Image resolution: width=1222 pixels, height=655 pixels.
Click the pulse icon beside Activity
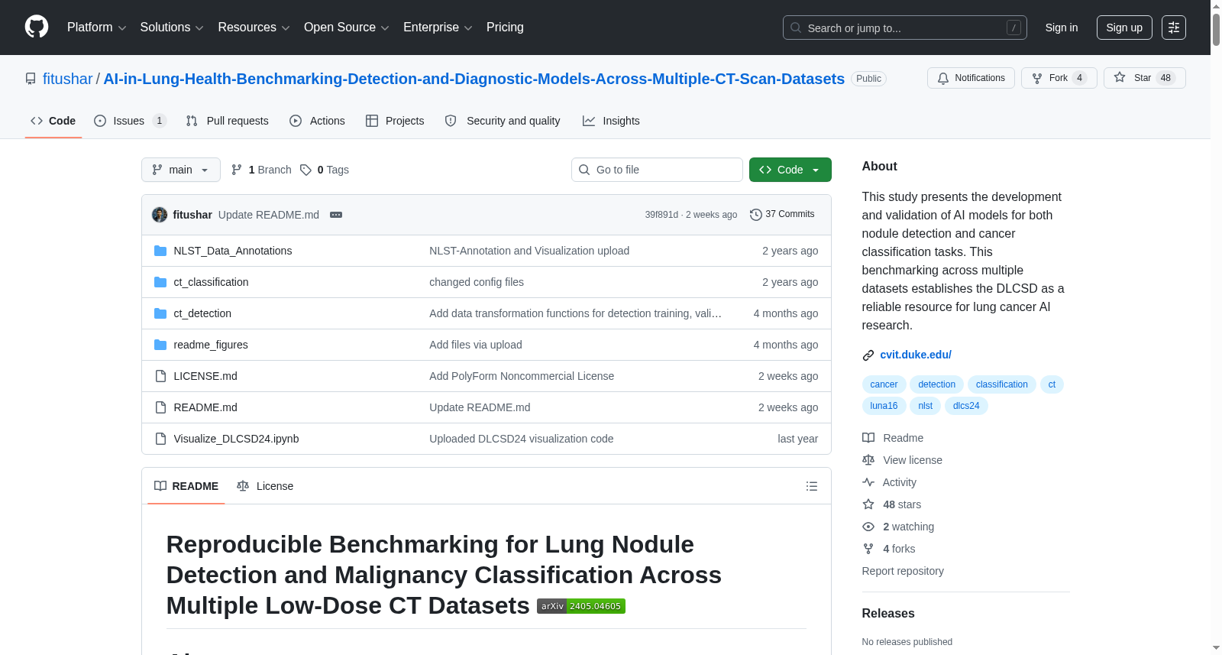[x=868, y=482]
